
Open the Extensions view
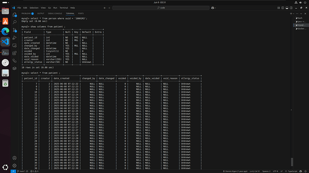(14, 53)
